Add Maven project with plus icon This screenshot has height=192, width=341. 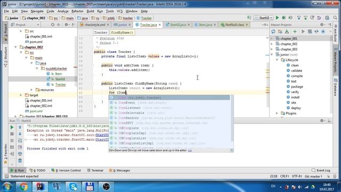pos(295,32)
